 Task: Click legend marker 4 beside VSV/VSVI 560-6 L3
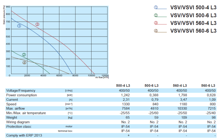click(x=156, y=31)
